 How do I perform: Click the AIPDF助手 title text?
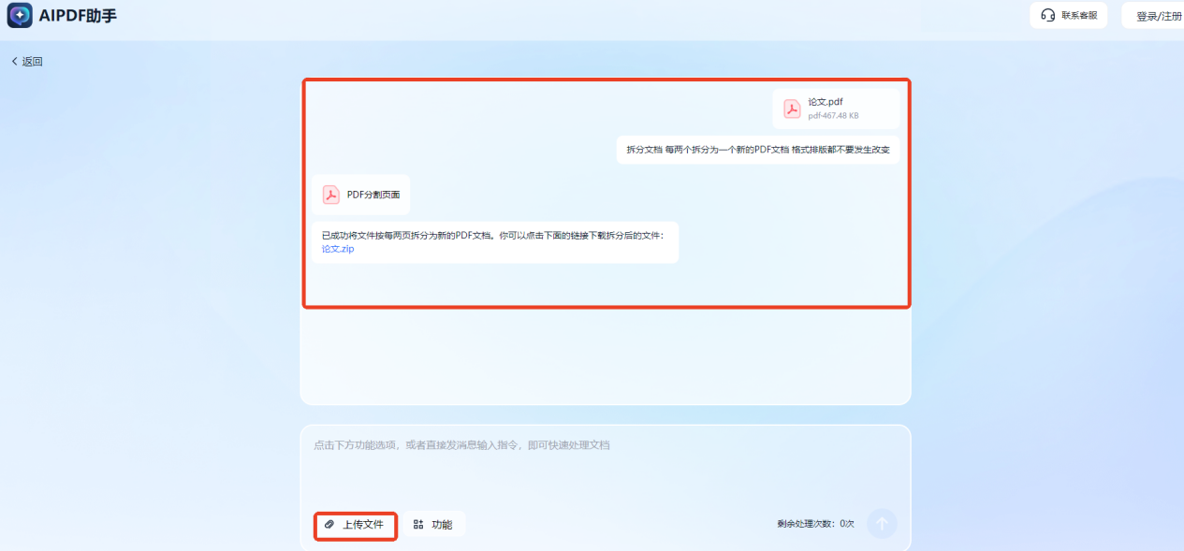(x=79, y=16)
